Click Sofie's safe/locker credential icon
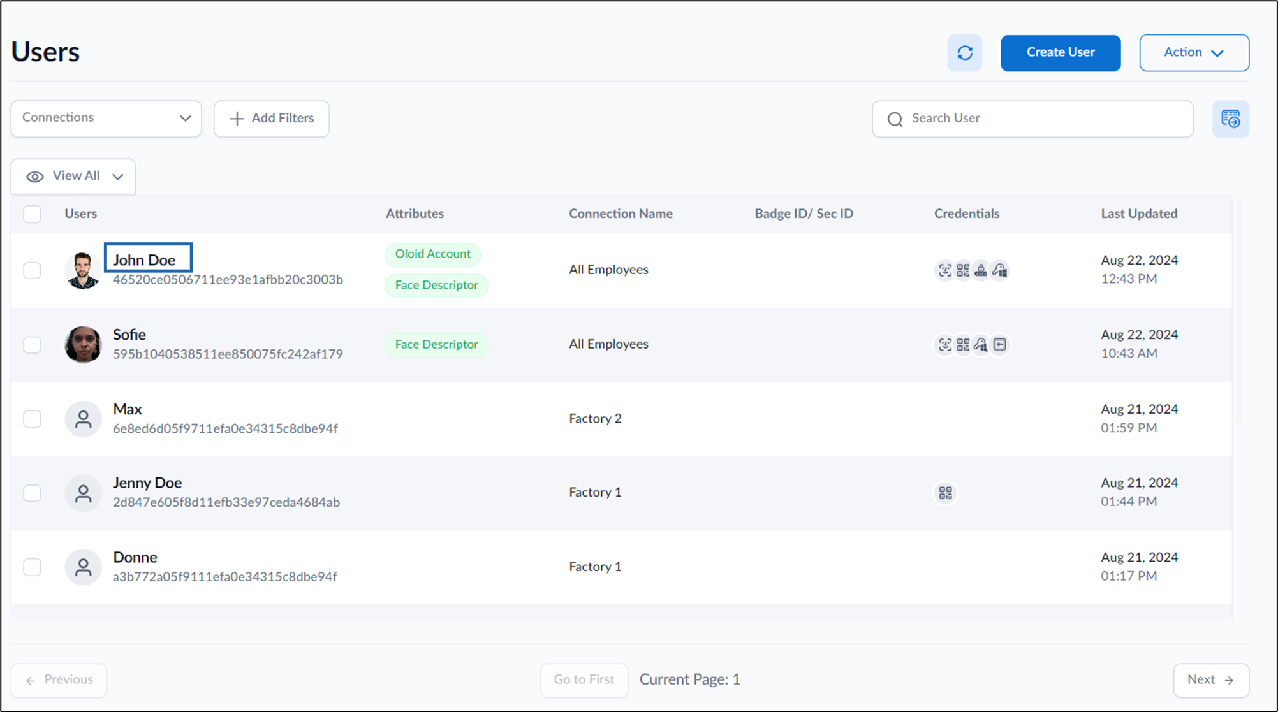The height and width of the screenshot is (712, 1278). [999, 345]
